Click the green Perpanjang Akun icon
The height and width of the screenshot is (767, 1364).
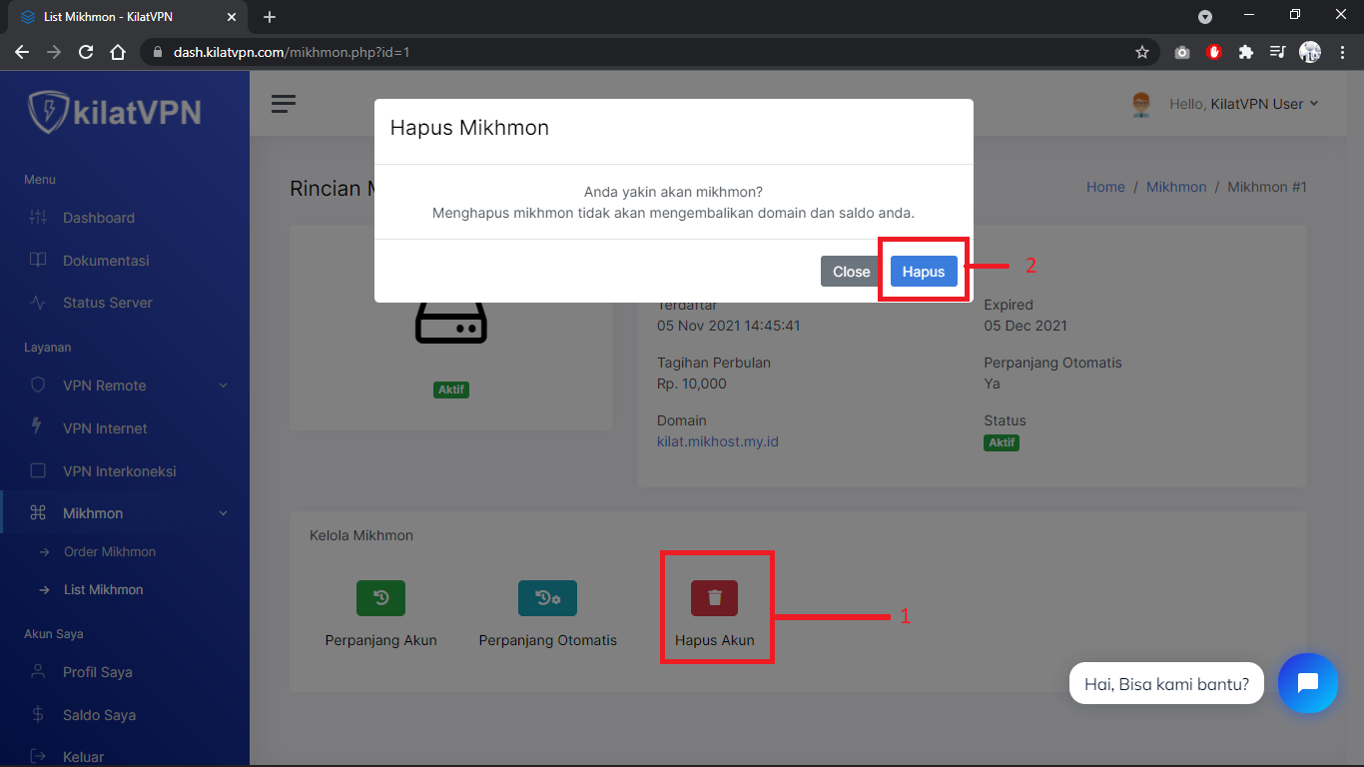click(x=380, y=597)
